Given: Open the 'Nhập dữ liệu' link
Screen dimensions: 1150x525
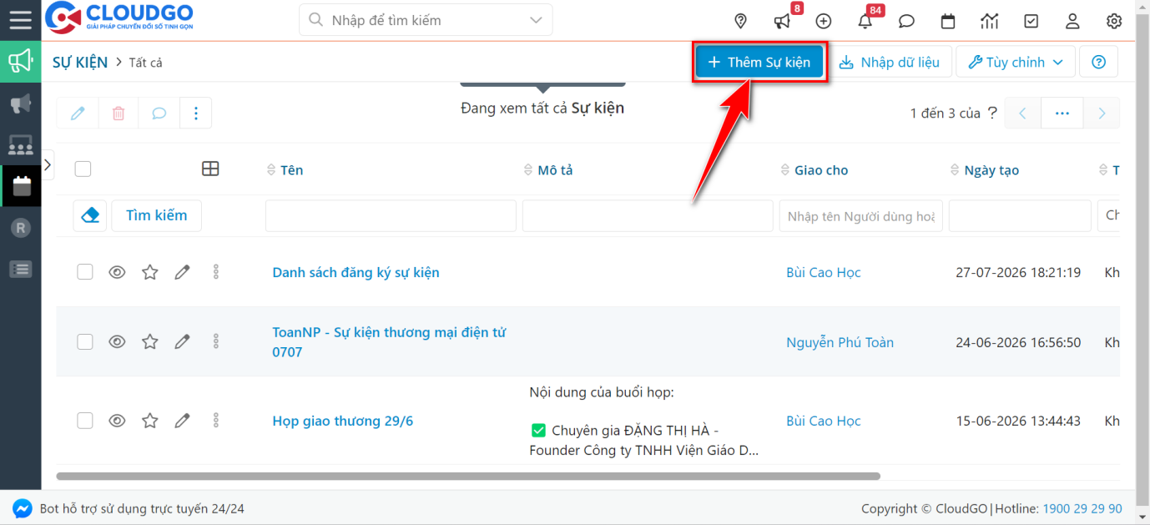Looking at the screenshot, I should pos(890,61).
